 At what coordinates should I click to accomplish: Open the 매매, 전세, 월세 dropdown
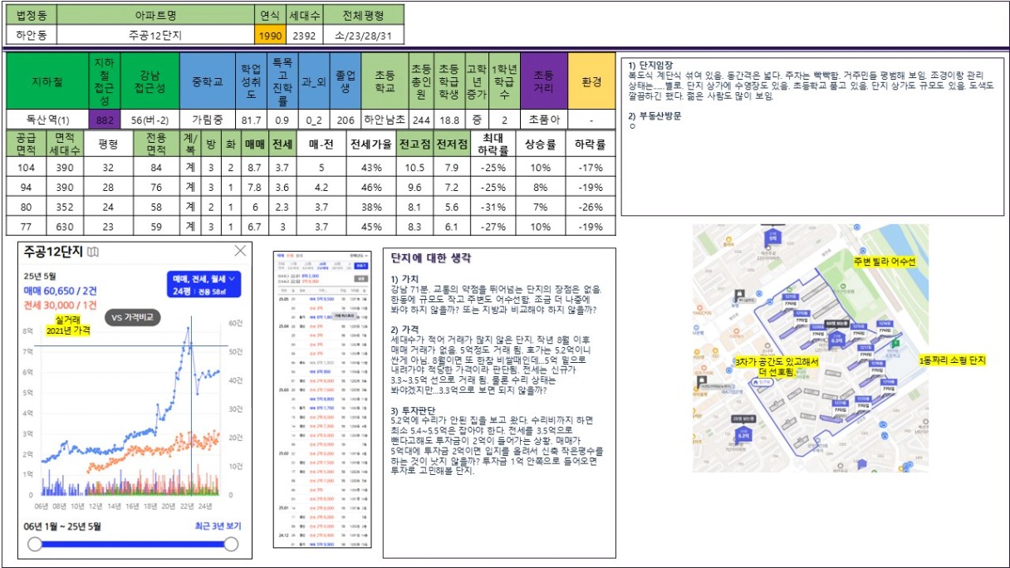(203, 283)
